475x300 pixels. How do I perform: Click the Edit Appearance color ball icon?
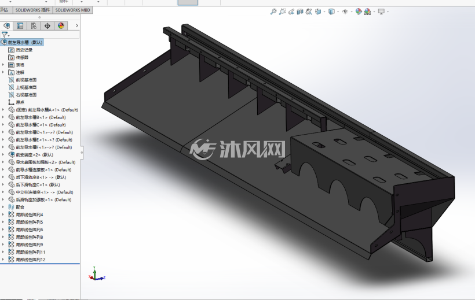[x=359, y=12]
